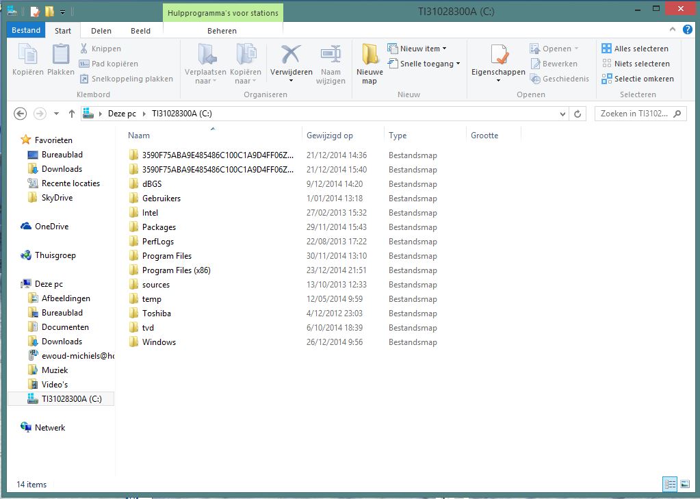Refresh the current folder view

578,114
